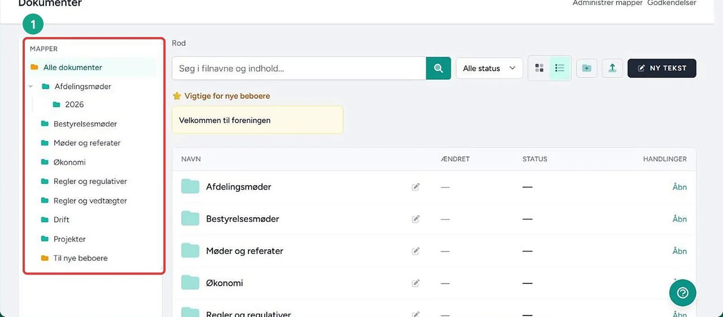
Task: Select Bestyrelsesmøder in the folder tree
Action: click(x=85, y=124)
